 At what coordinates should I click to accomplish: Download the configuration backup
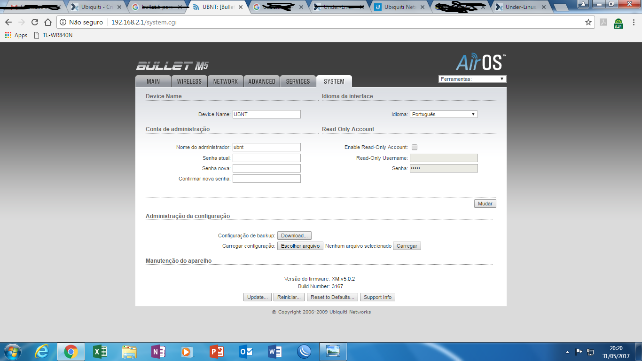click(x=294, y=235)
